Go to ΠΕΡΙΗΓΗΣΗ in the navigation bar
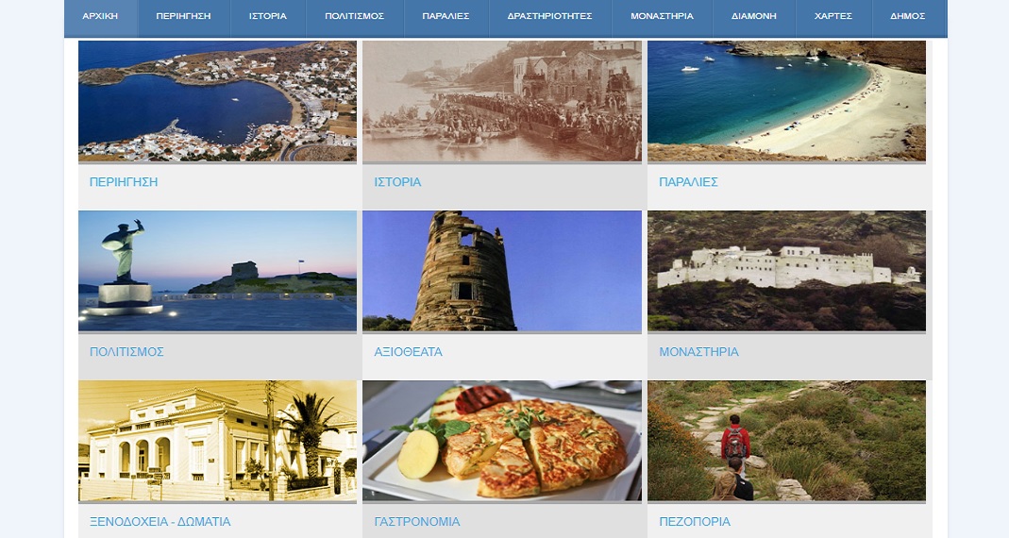Viewport: 1009px width, 538px height. point(184,16)
